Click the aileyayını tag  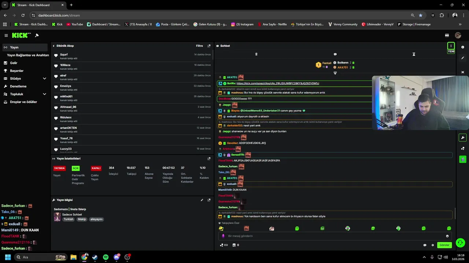tap(96, 220)
